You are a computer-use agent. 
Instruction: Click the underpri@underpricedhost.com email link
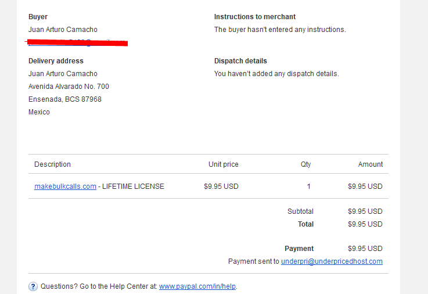pyautogui.click(x=332, y=261)
